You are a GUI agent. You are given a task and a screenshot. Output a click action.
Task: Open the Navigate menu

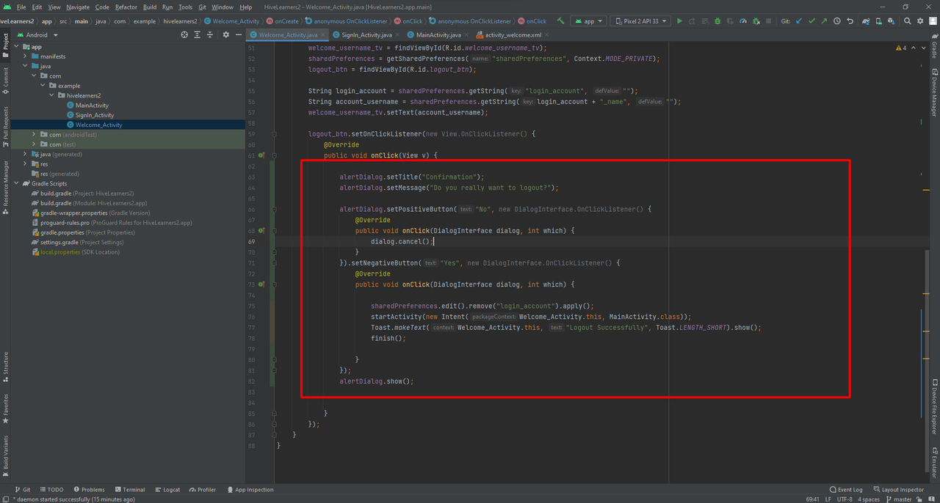(78, 7)
